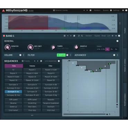Click the Dry/Wet knob

[x=30, y=47]
